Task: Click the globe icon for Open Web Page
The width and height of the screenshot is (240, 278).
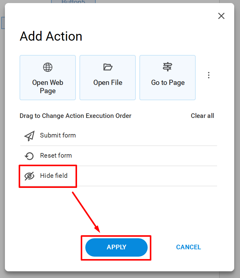Action: (48, 67)
